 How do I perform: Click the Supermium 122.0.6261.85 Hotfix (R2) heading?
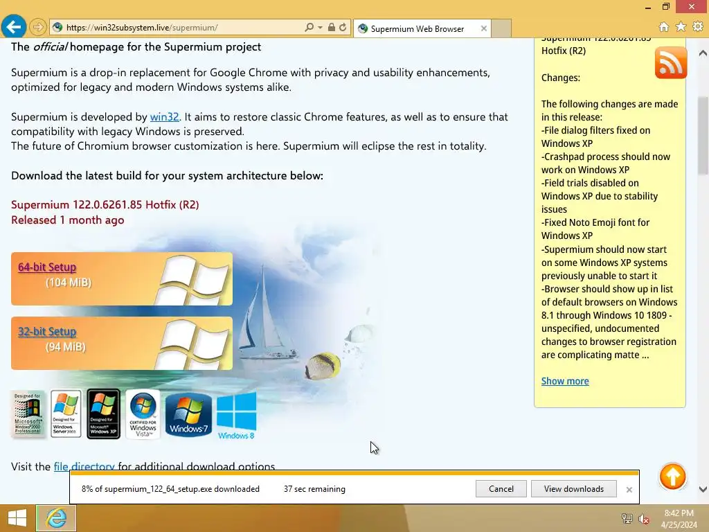point(105,204)
